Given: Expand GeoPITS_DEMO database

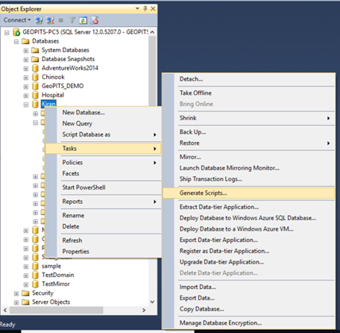Looking at the screenshot, I should coord(26,87).
